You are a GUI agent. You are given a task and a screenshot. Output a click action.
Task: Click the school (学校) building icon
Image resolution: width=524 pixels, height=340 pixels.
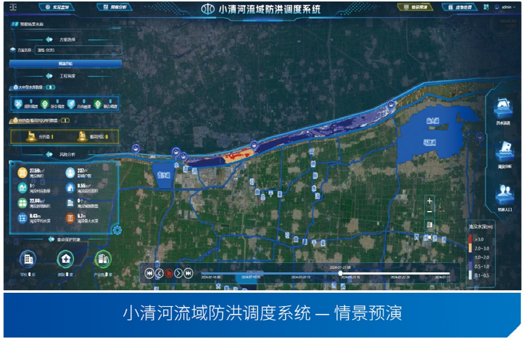(x=28, y=259)
